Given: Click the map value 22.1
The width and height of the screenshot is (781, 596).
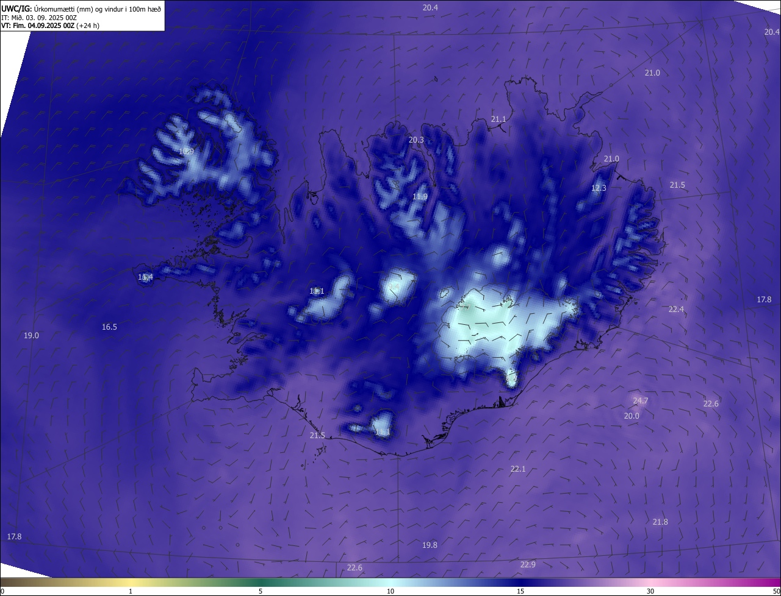Looking at the screenshot, I should coord(518,469).
